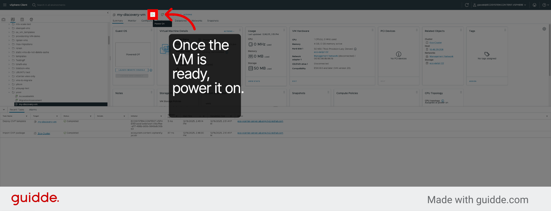This screenshot has width=551, height=211.
Task: Click the Usage card drag handle
Action: [x=284, y=30]
